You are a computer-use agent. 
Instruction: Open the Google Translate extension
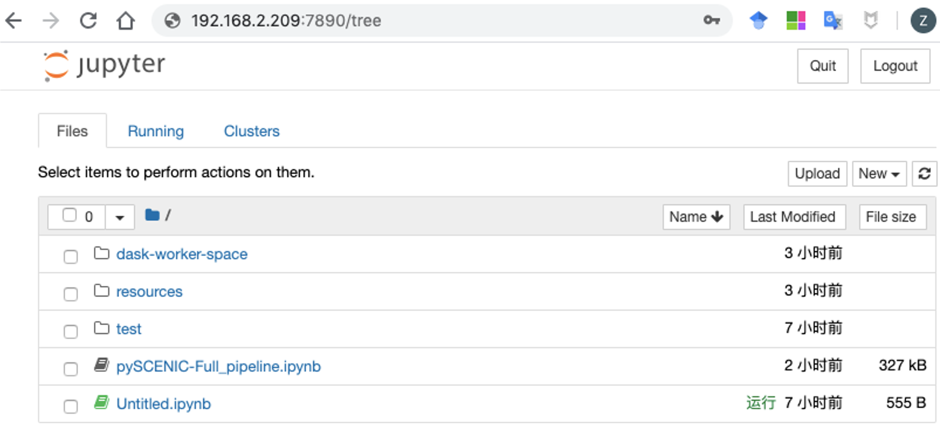(x=833, y=21)
